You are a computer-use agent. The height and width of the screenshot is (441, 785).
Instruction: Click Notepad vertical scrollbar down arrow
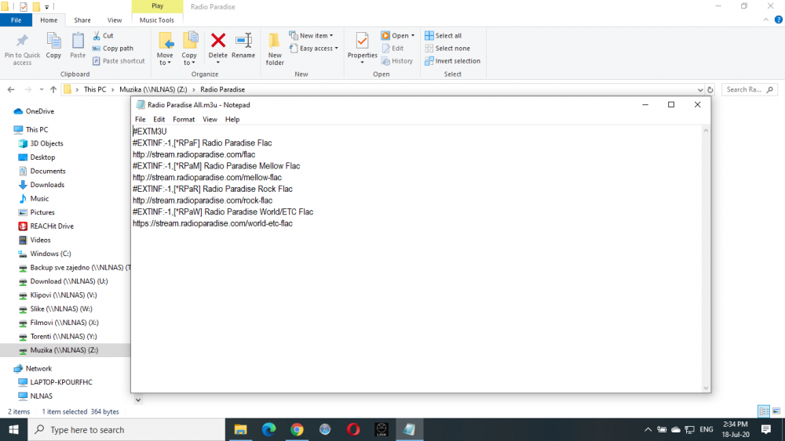[706, 388]
